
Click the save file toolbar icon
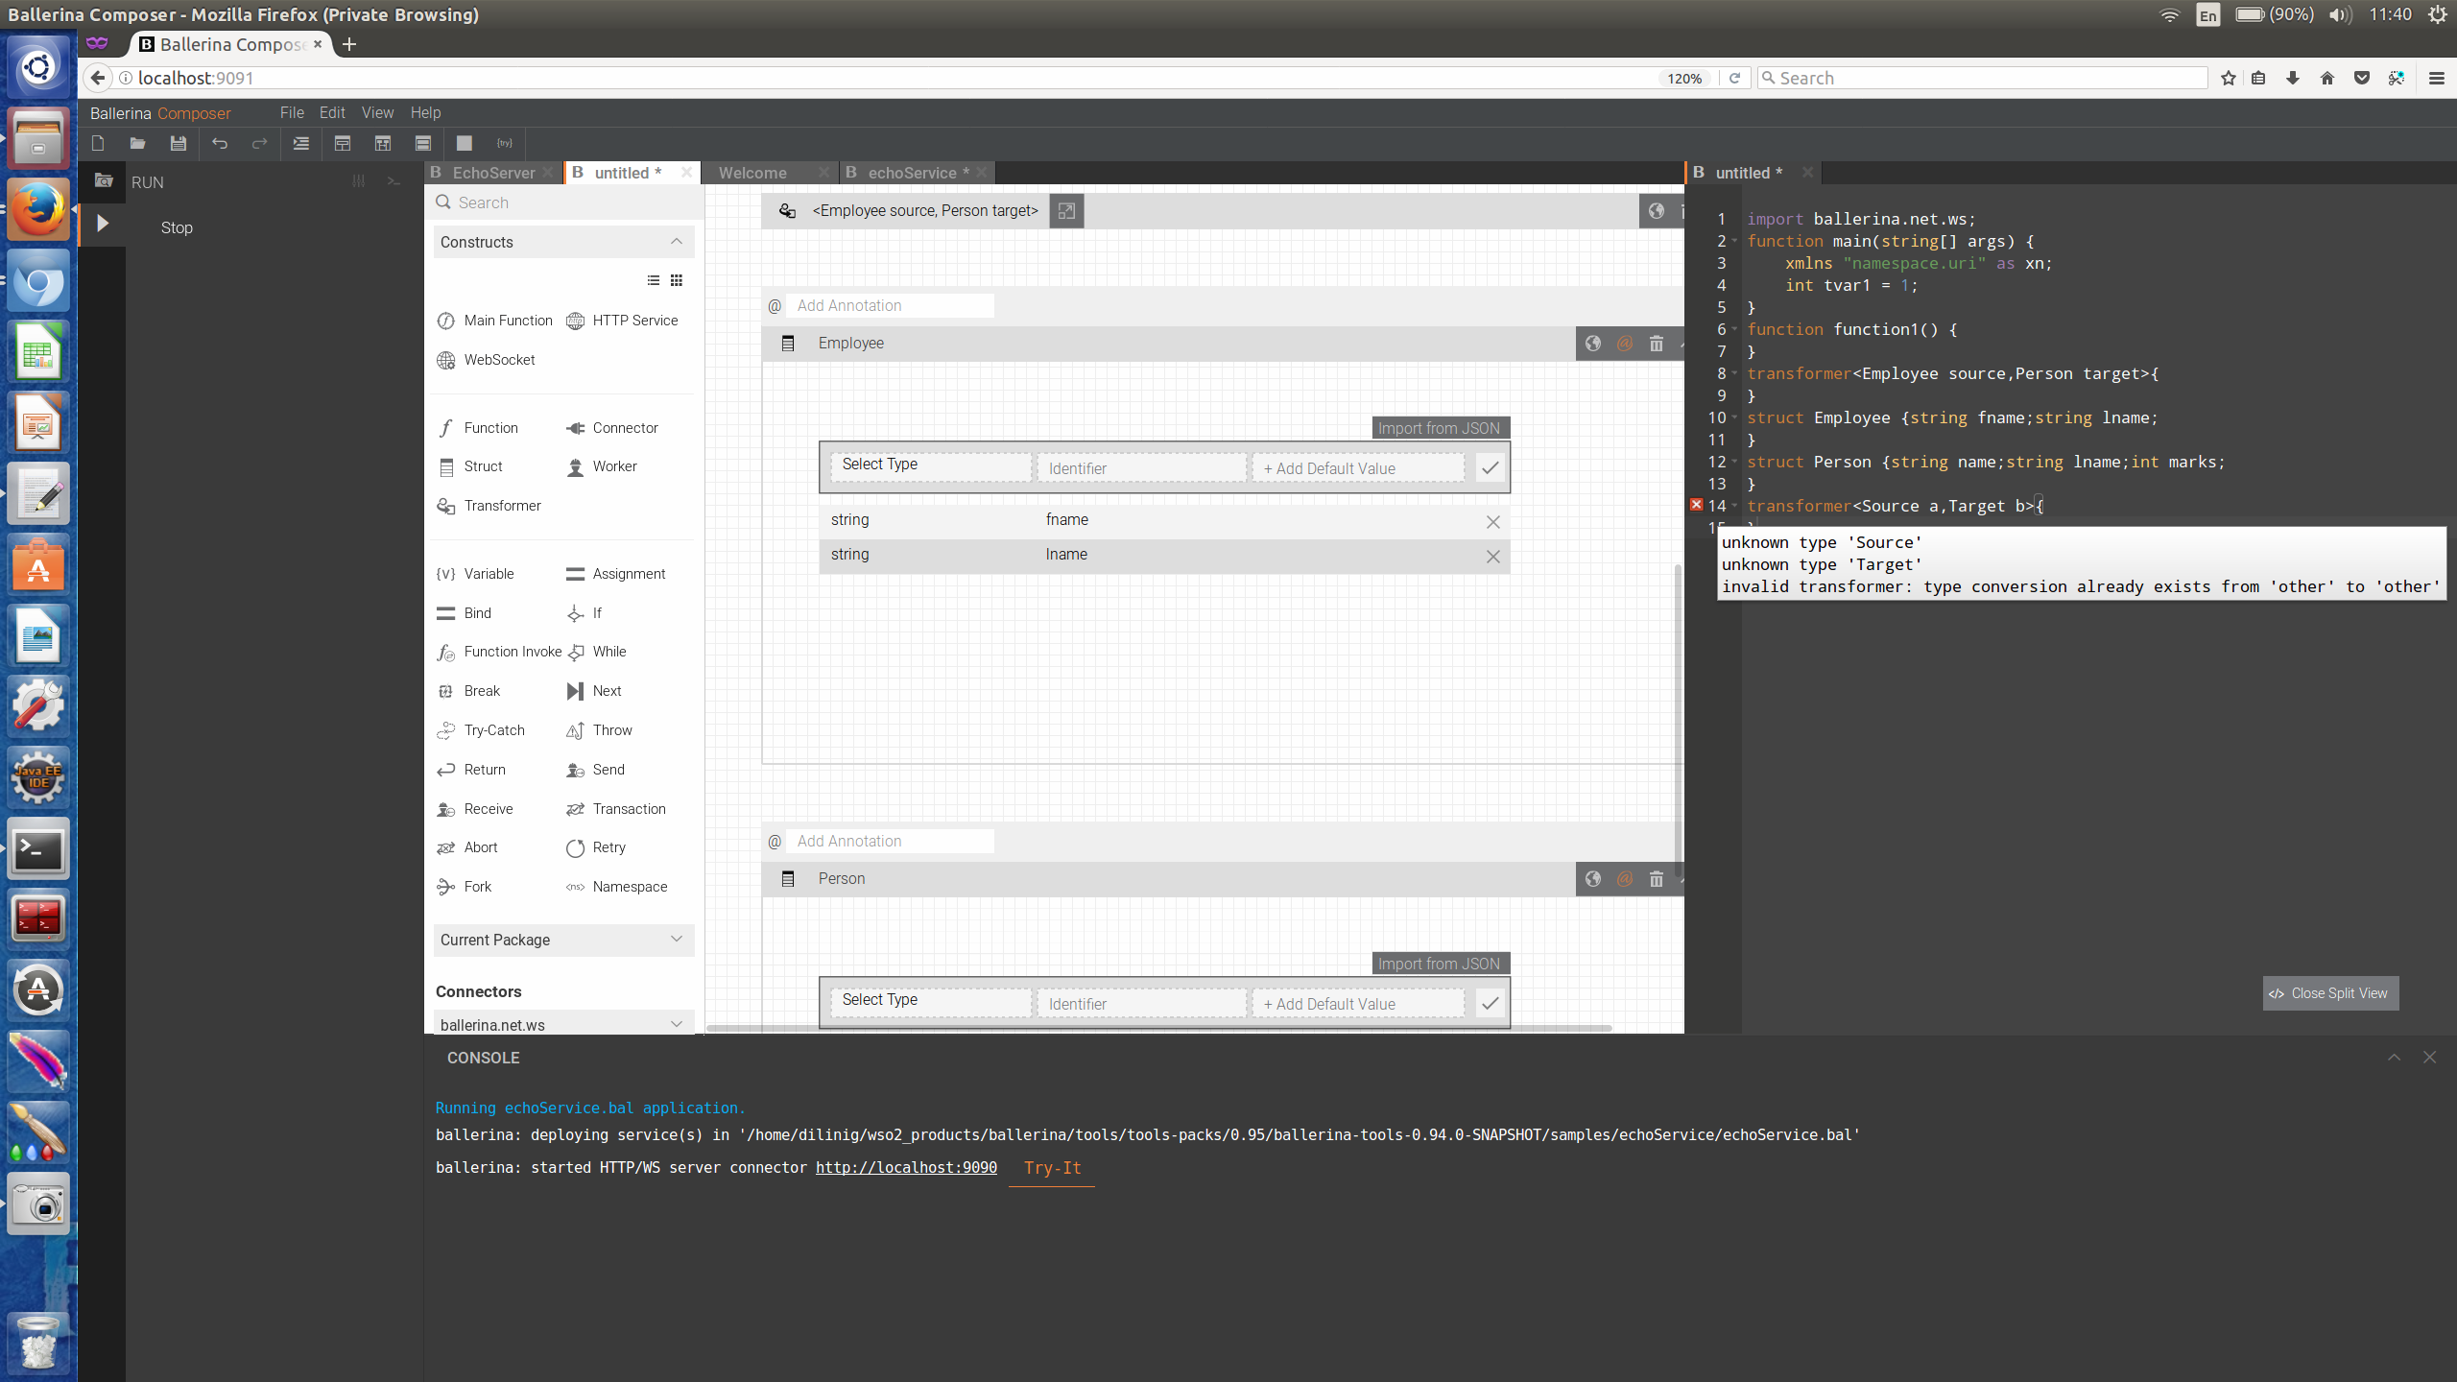coord(178,143)
